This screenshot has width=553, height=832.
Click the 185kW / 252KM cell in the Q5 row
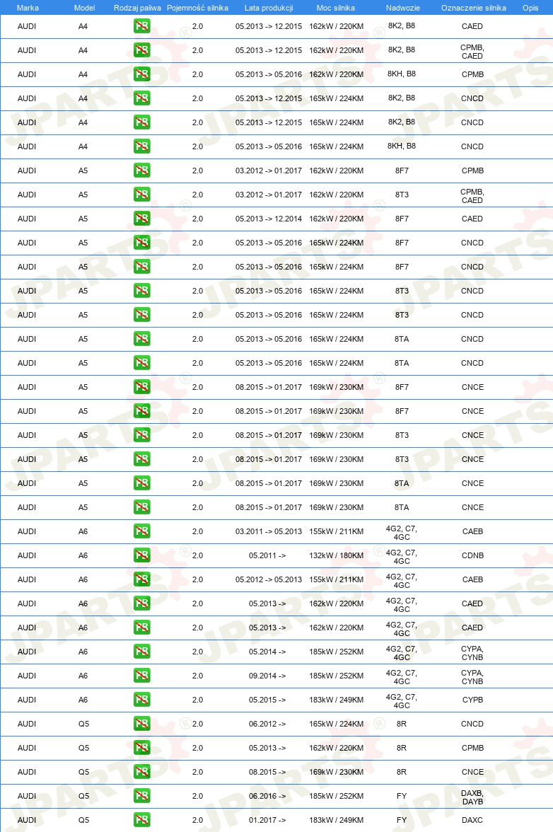coord(336,796)
